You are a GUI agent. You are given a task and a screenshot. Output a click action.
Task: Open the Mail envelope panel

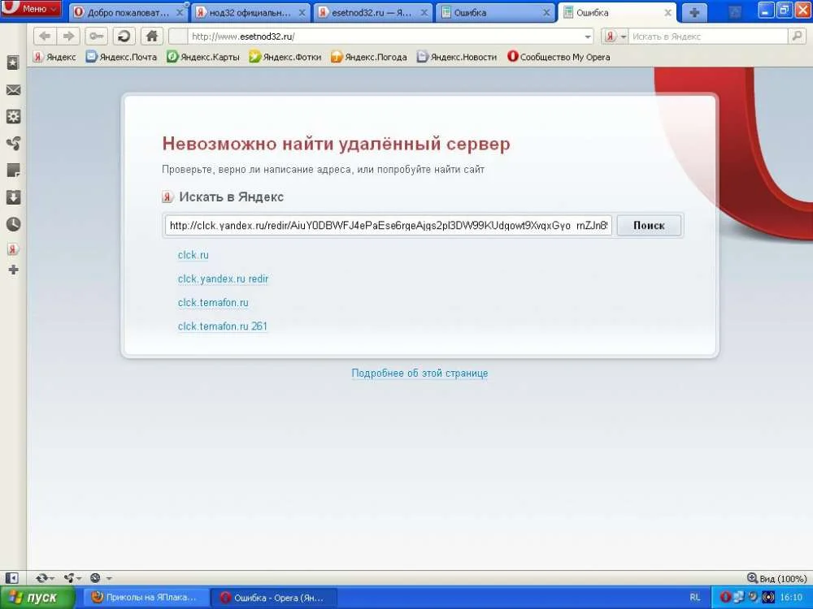[13, 90]
